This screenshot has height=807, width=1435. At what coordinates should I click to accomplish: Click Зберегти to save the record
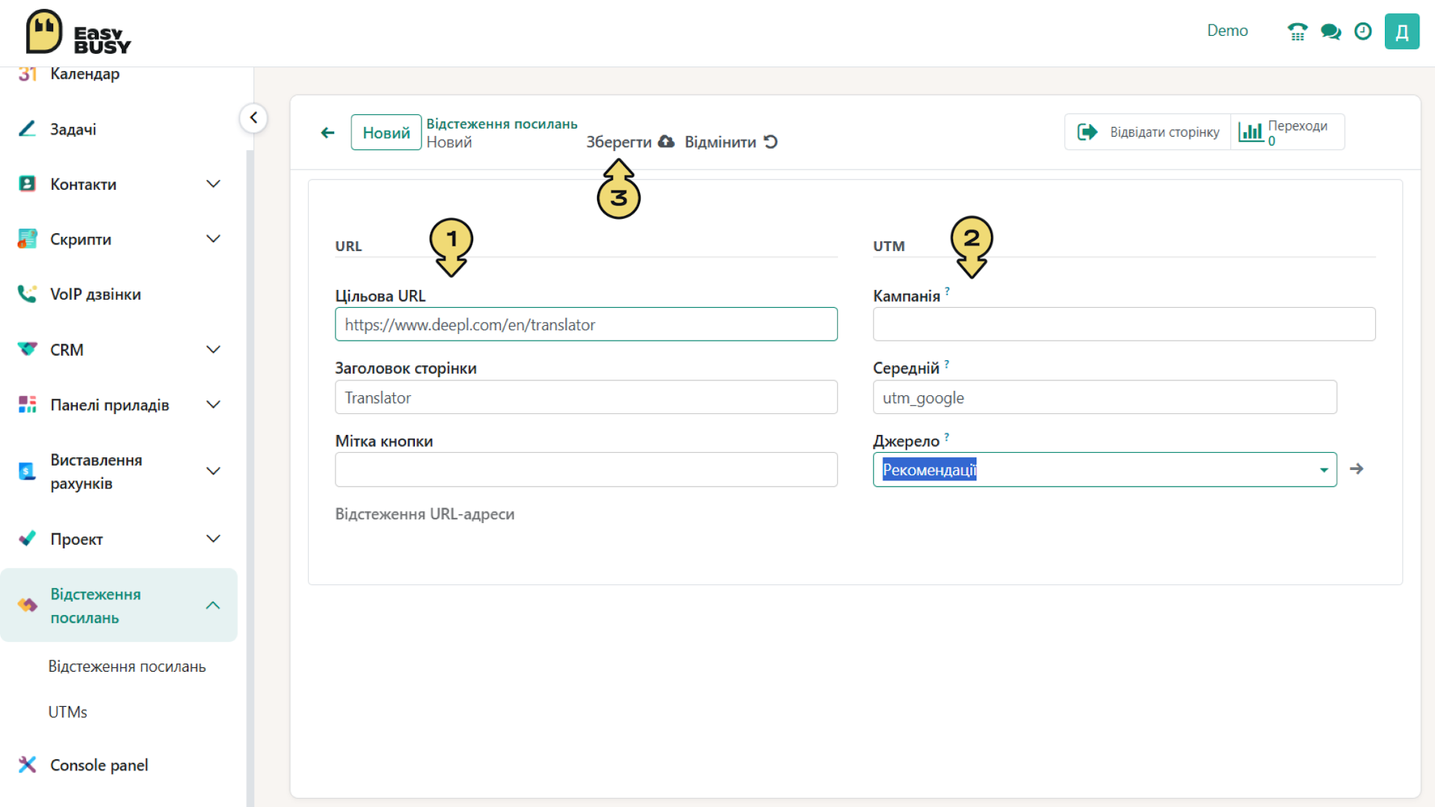click(x=630, y=142)
